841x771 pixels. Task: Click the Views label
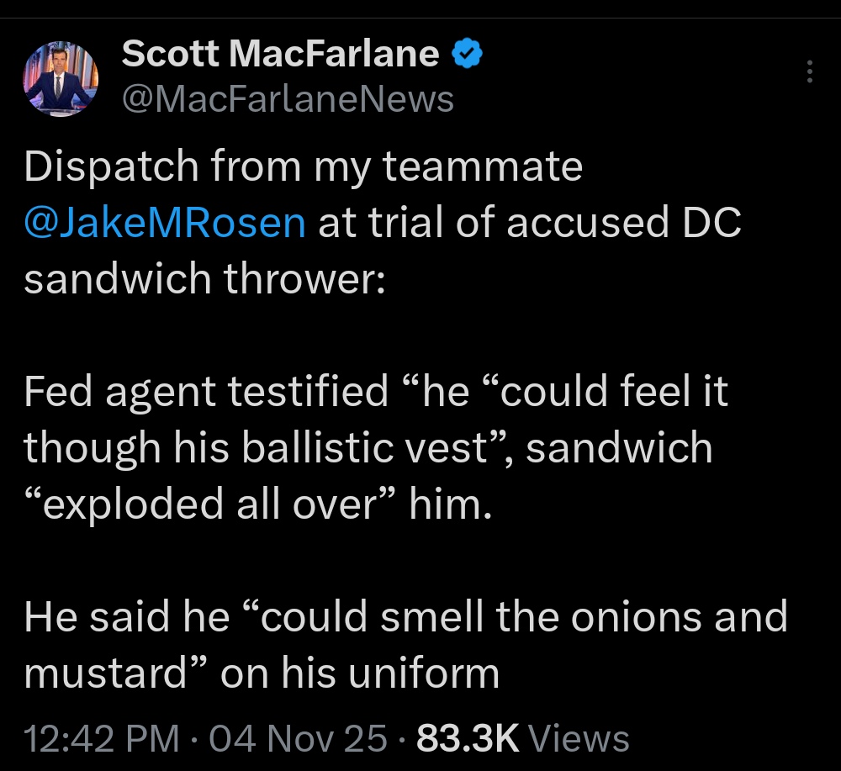tap(582, 738)
